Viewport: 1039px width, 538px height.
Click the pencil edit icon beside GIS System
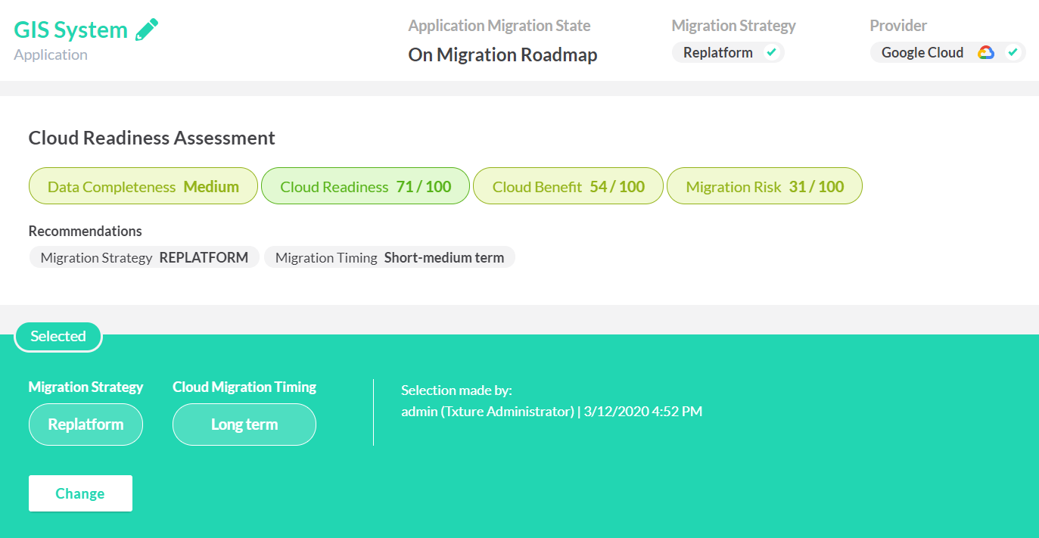coord(147,30)
